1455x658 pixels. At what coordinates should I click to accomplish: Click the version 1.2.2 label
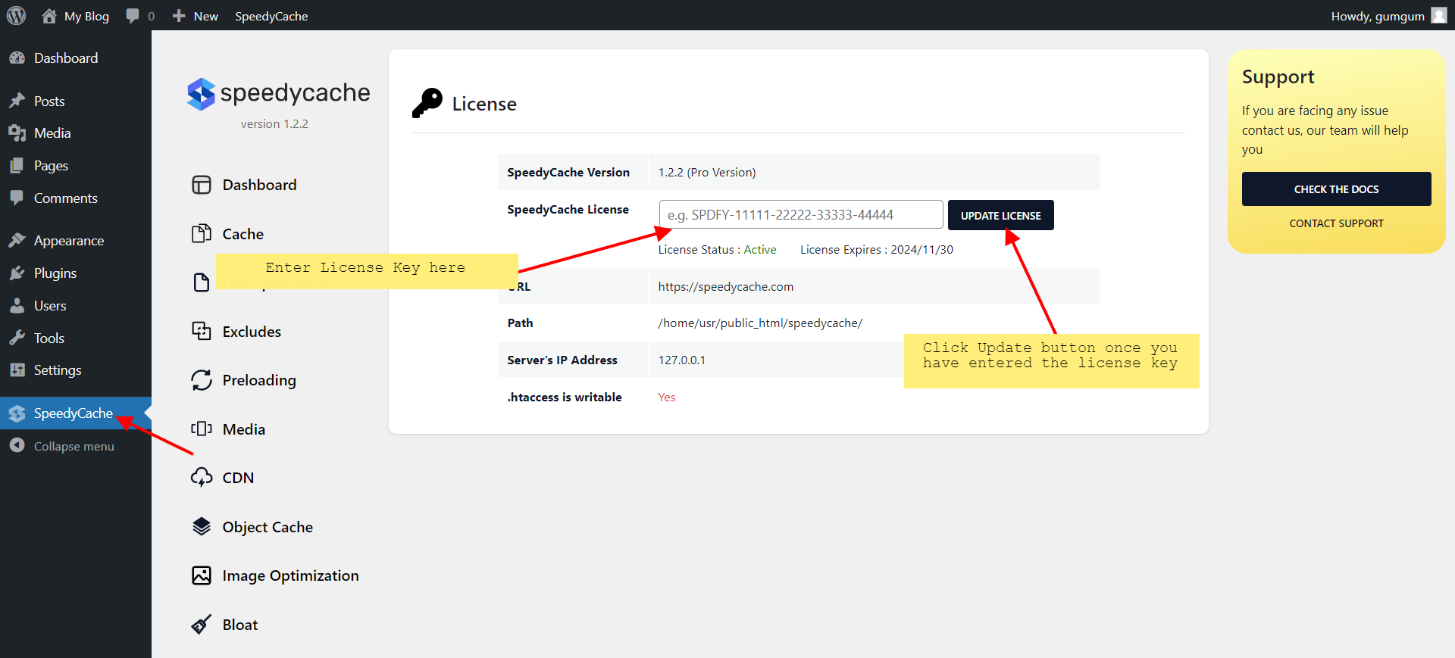pyautogui.click(x=274, y=123)
